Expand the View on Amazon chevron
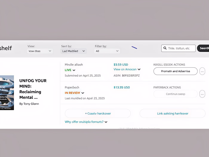This screenshot has width=209, height=157. [139, 69]
